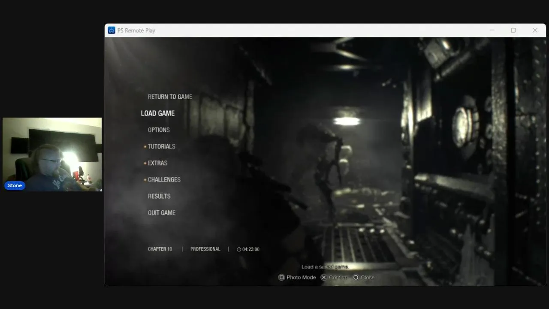Open TUTORIALS from the pause menu
This screenshot has width=549, height=309.
pos(161,146)
